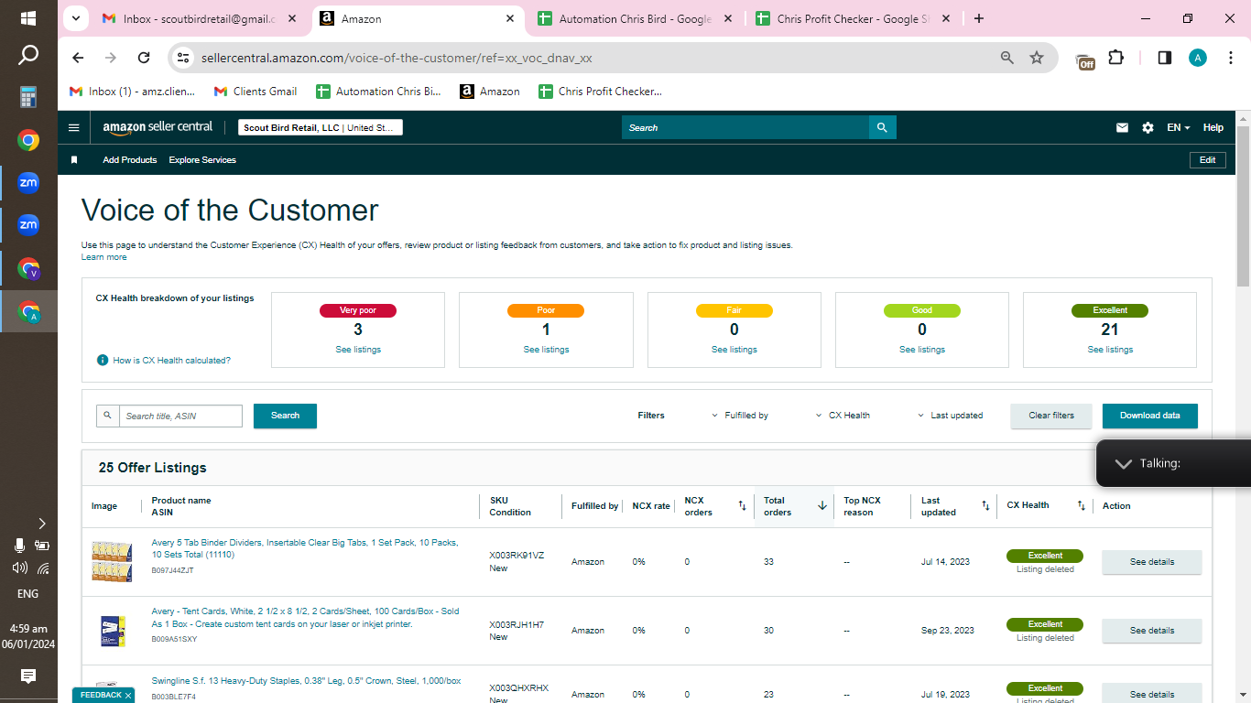Sort listings by CX Health column
The height and width of the screenshot is (703, 1251).
click(1081, 505)
